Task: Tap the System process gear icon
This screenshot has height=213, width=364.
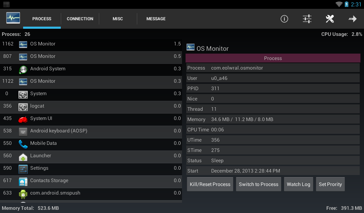Action: pyautogui.click(x=23, y=94)
